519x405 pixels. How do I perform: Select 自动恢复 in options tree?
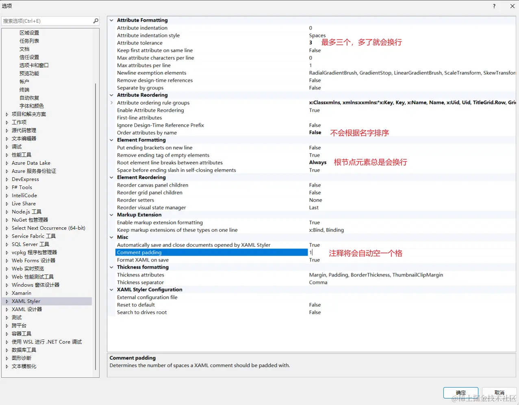tap(29, 98)
